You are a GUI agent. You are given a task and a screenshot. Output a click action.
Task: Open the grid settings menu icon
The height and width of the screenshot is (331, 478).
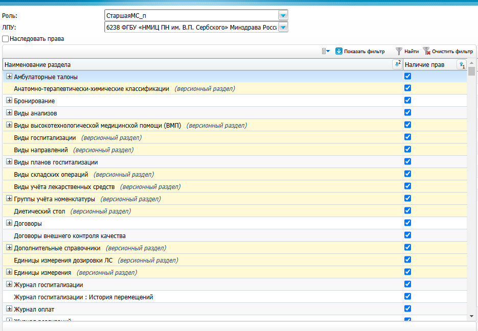(325, 51)
